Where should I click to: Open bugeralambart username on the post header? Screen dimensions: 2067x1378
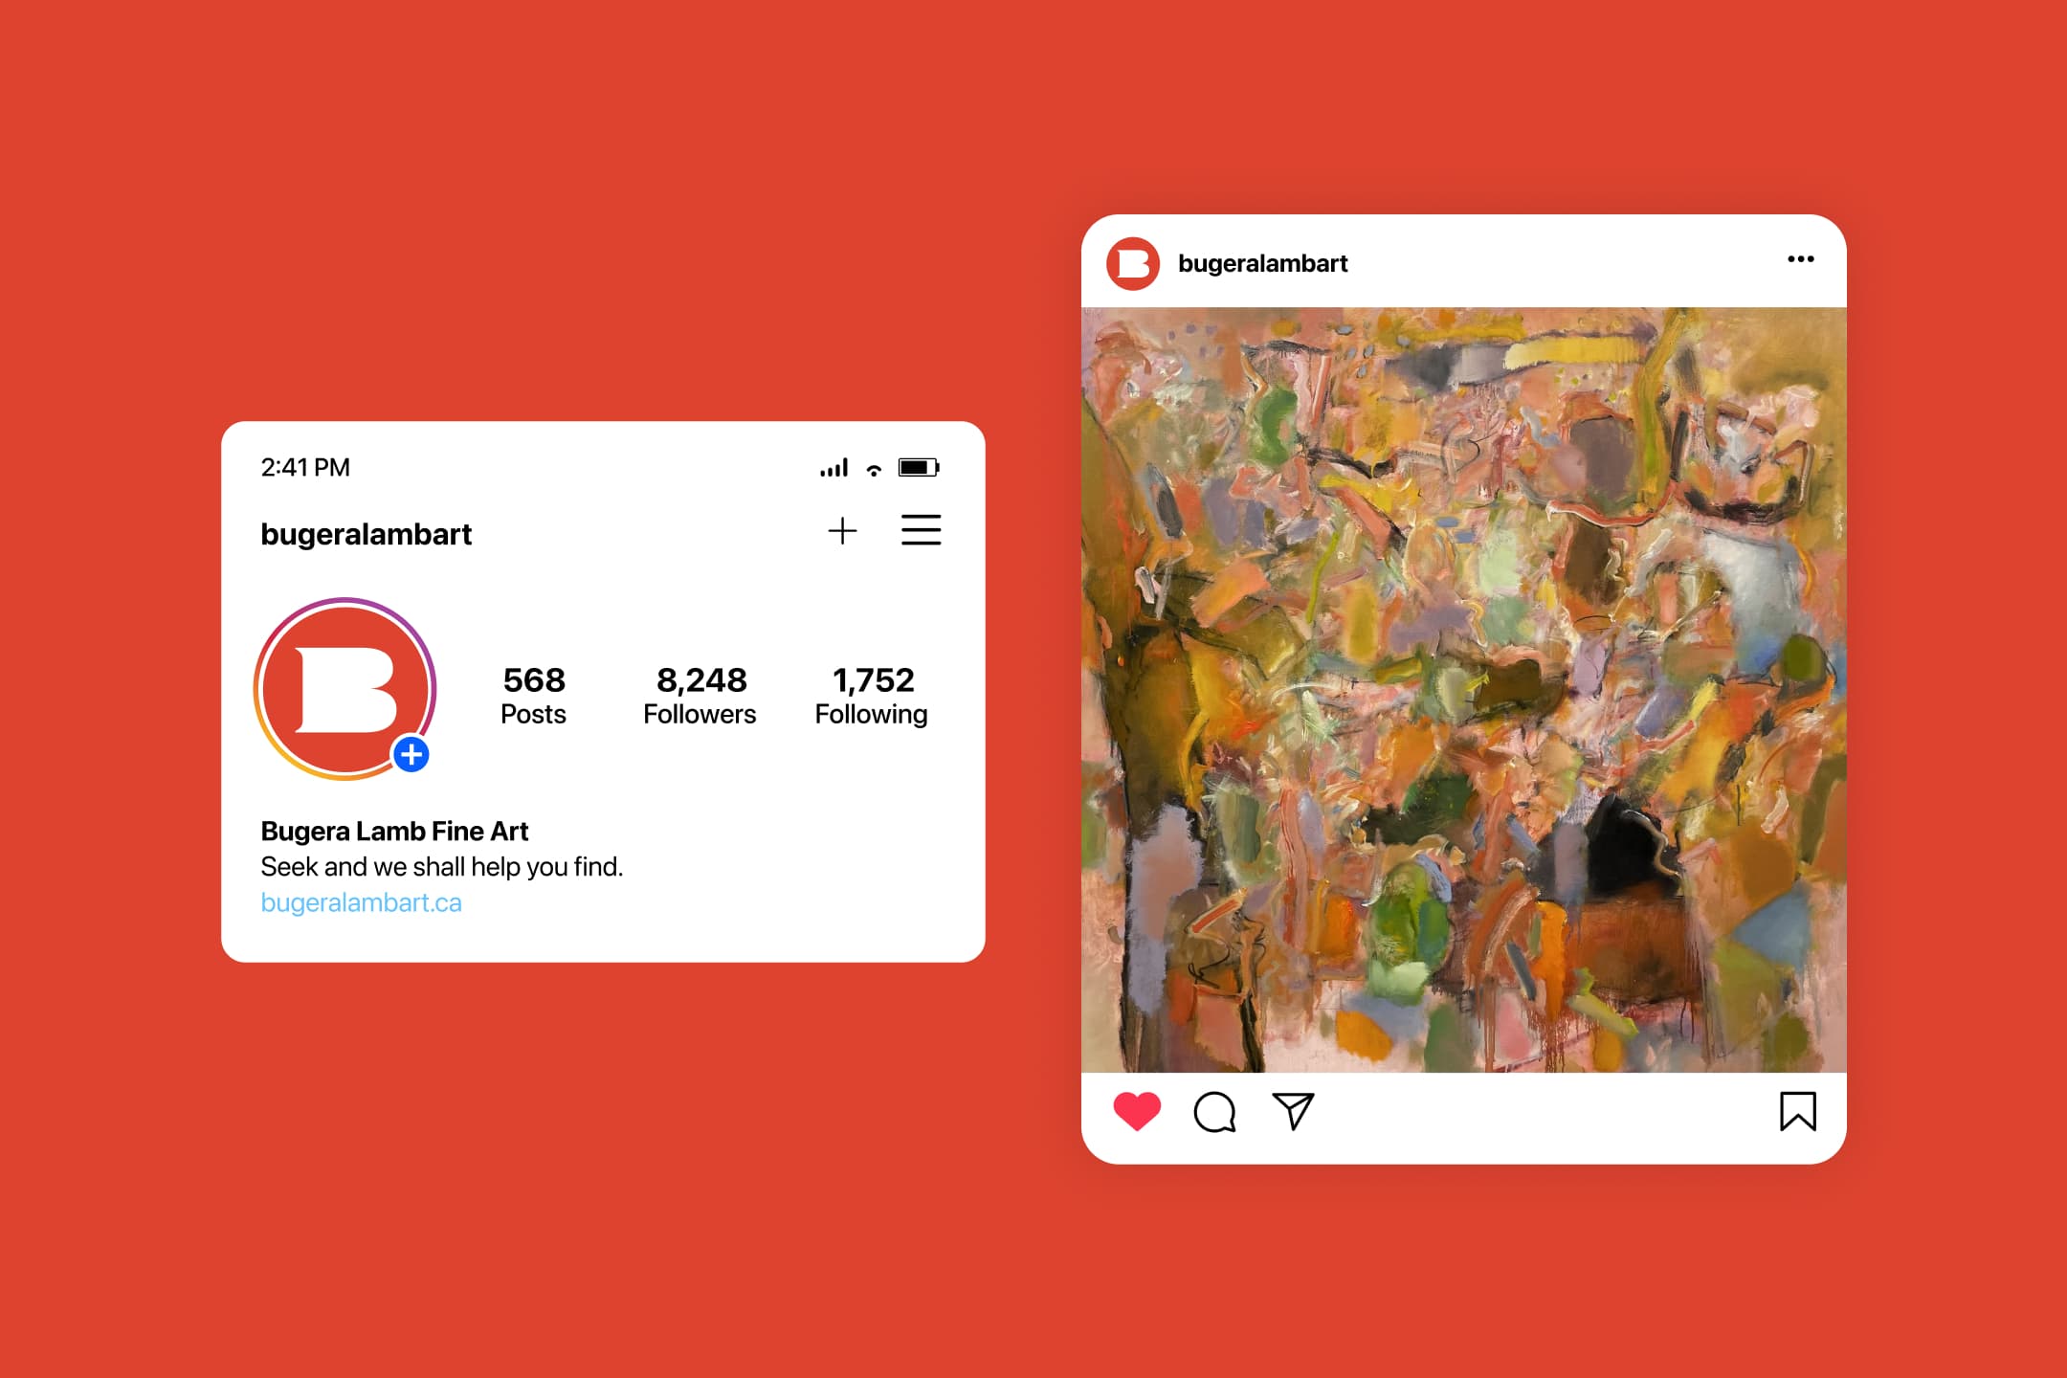click(x=1262, y=263)
